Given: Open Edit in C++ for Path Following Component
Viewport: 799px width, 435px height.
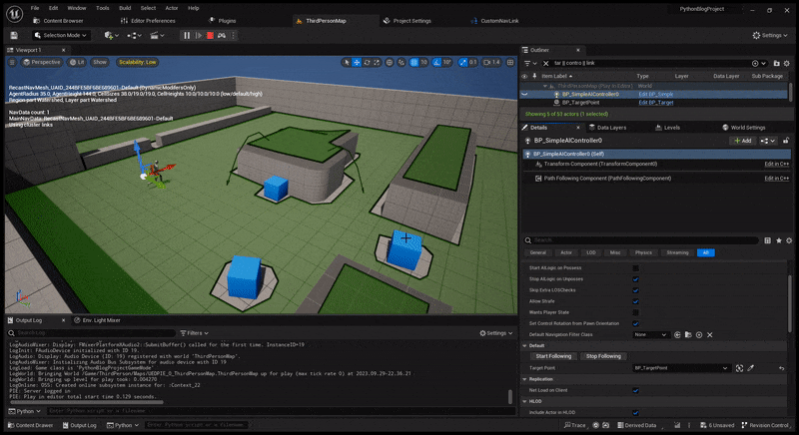Looking at the screenshot, I should 777,178.
